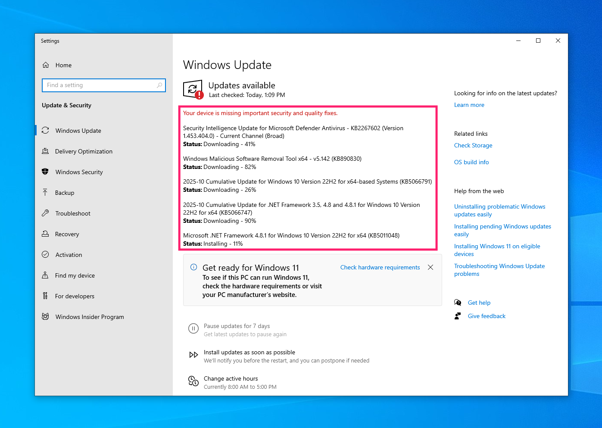Click the info icon beside Get ready for Windows 11

click(194, 267)
